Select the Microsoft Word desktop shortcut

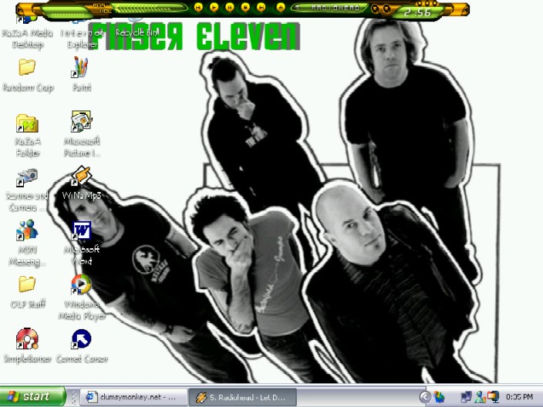point(82,243)
